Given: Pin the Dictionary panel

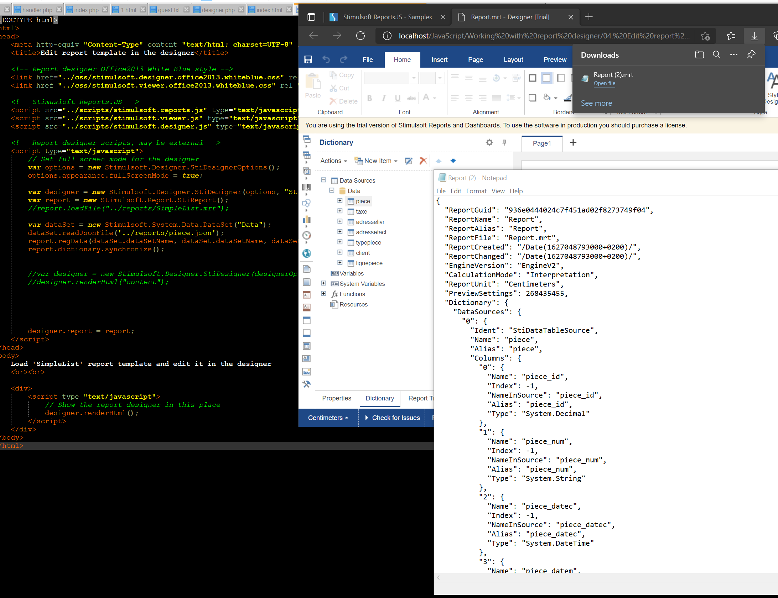Looking at the screenshot, I should click(x=504, y=142).
